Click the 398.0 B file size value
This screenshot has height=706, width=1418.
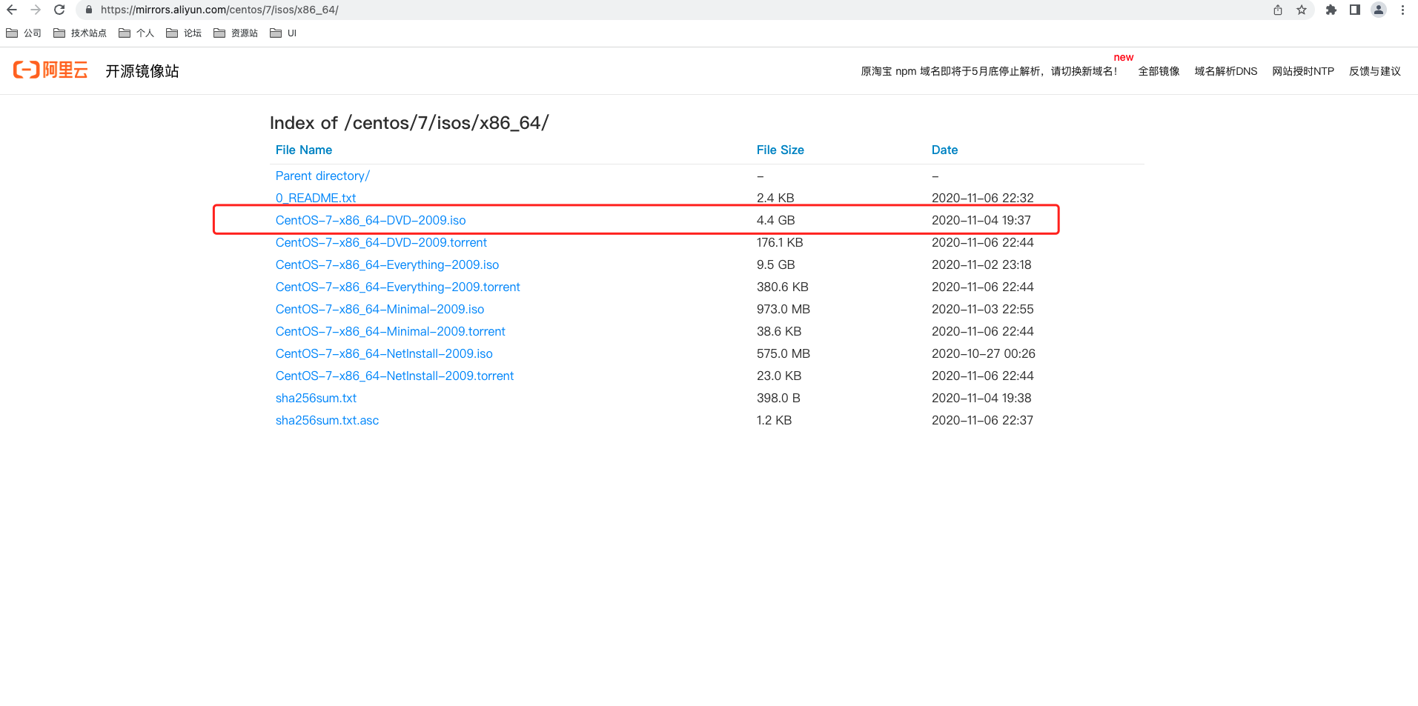click(x=778, y=398)
